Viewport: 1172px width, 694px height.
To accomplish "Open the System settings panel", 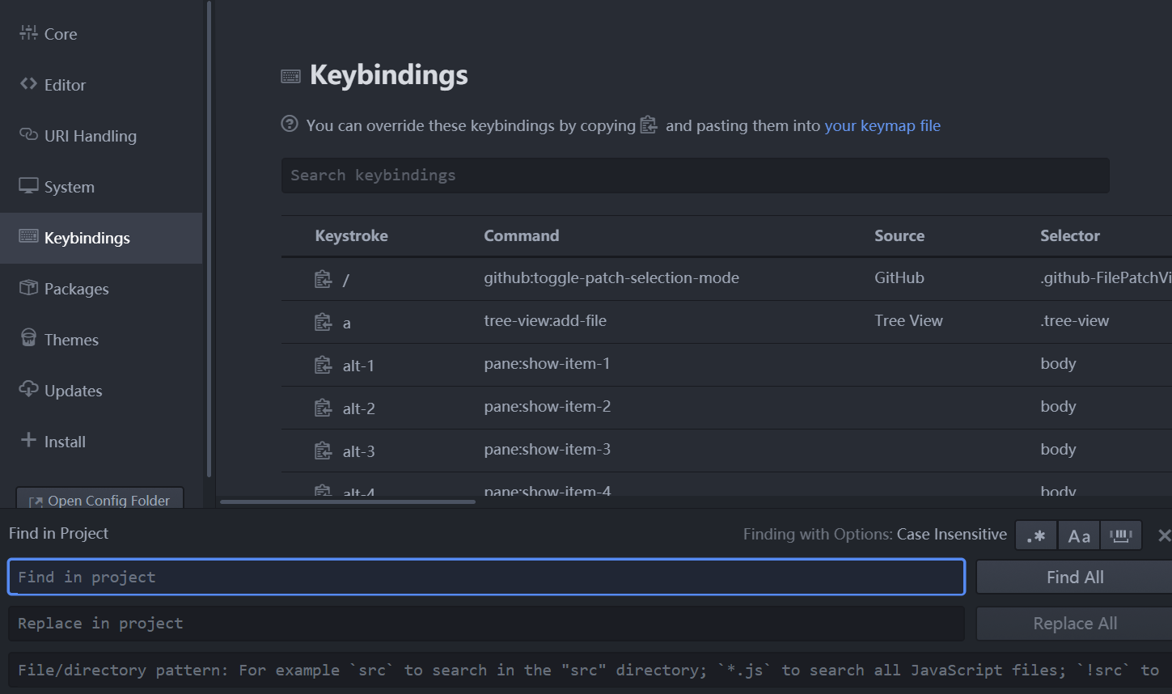I will click(70, 186).
